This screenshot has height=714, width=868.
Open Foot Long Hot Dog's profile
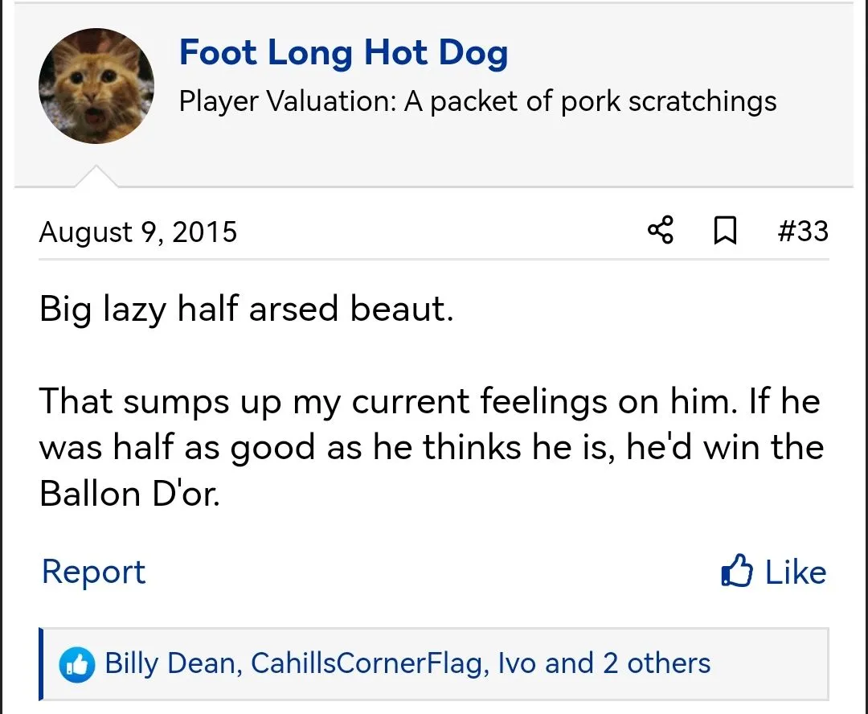click(343, 53)
